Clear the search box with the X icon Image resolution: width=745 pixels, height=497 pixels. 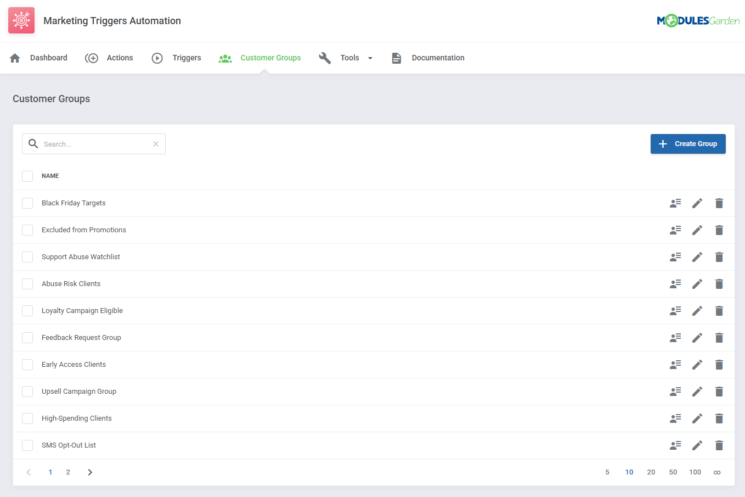(x=156, y=143)
